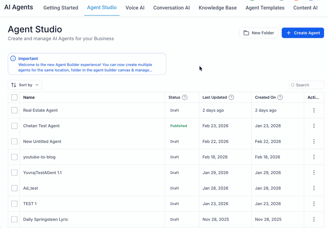Click the Important notice info icon
This screenshot has width=328, height=228.
click(13, 58)
